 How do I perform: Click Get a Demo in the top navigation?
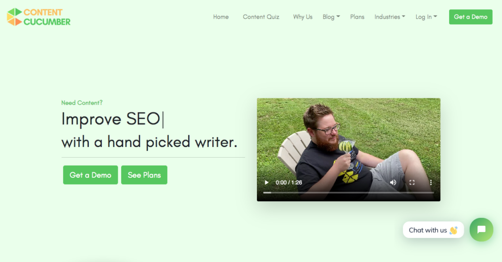471,17
